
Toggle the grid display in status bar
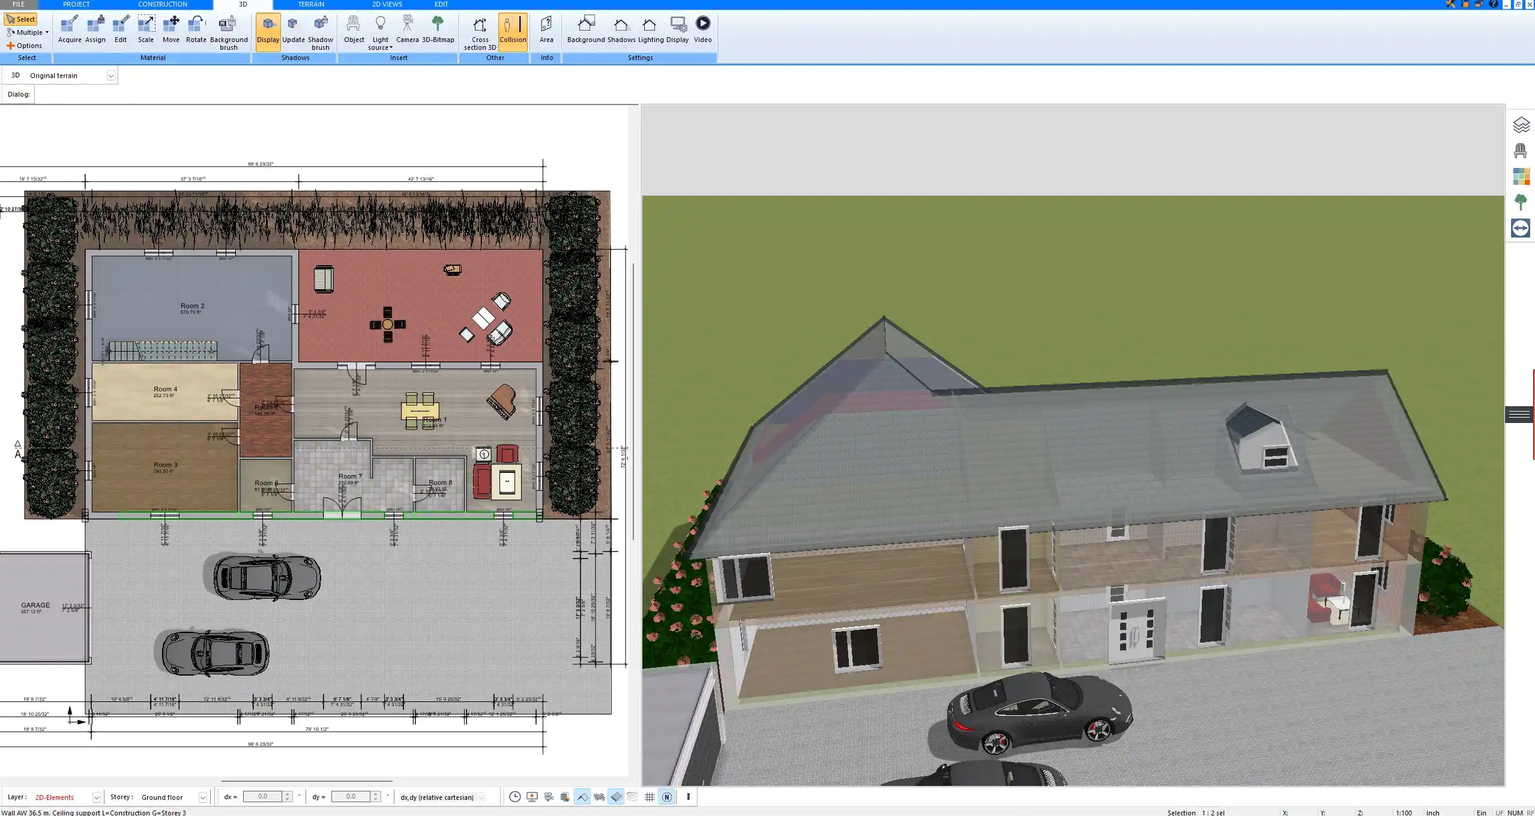649,797
